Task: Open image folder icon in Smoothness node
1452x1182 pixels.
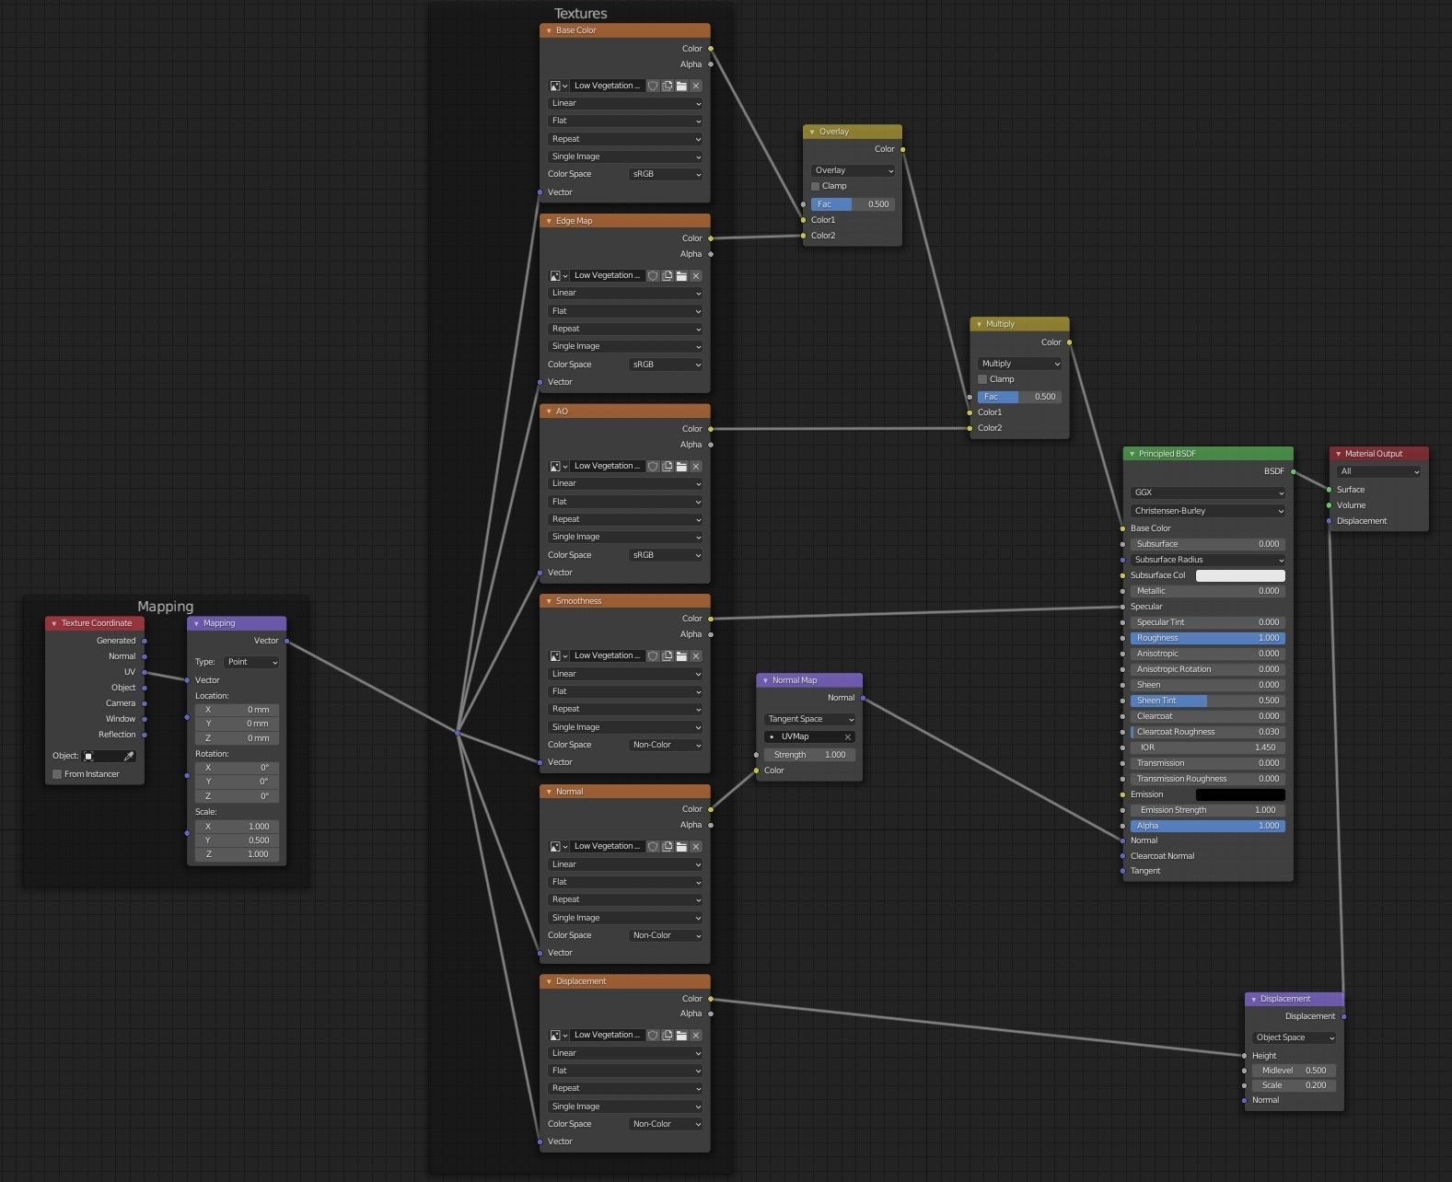Action: 681,655
